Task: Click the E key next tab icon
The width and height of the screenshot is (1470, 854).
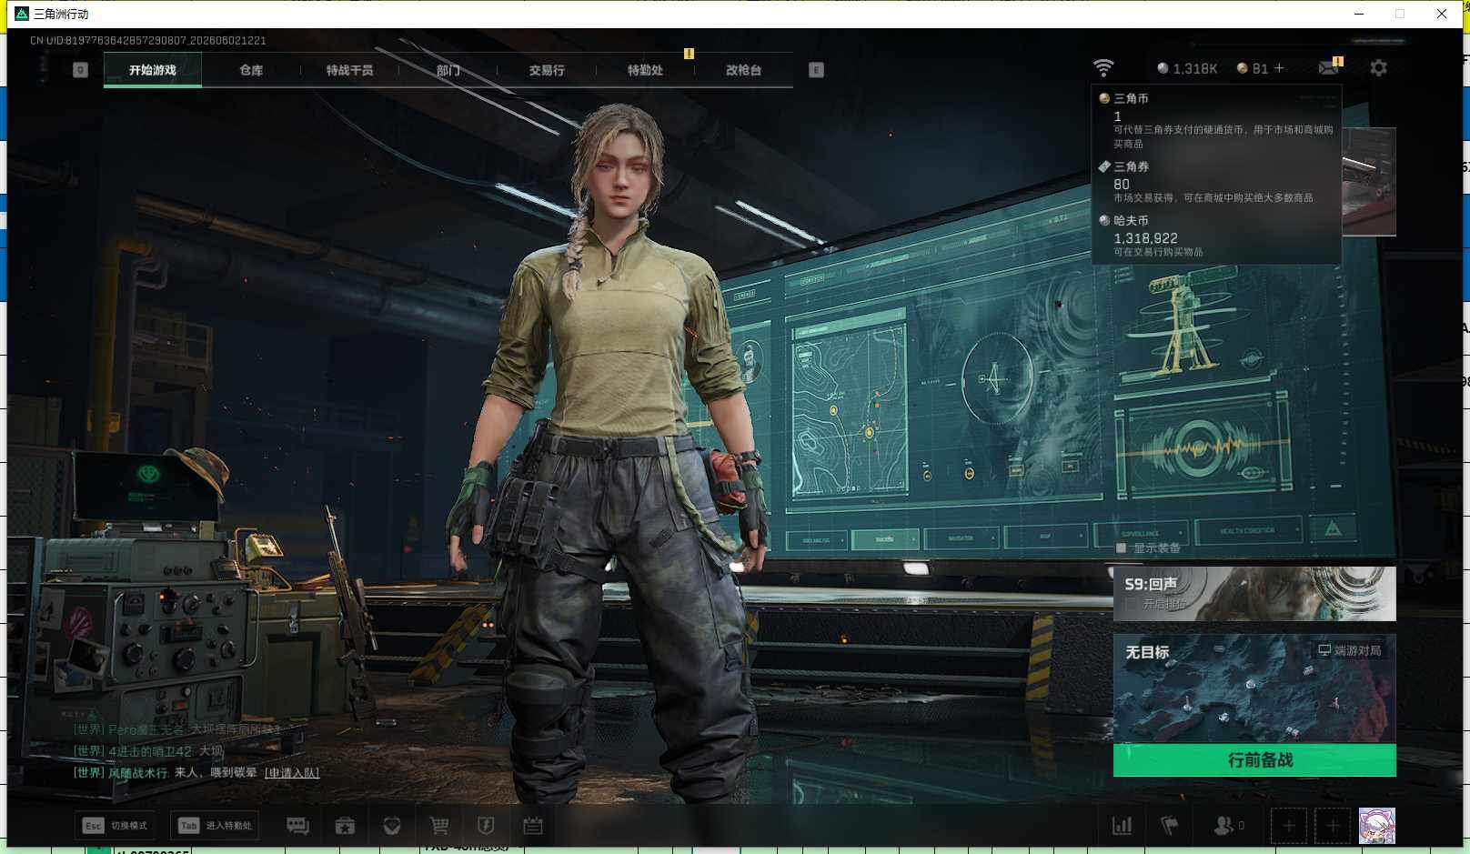Action: pos(816,70)
